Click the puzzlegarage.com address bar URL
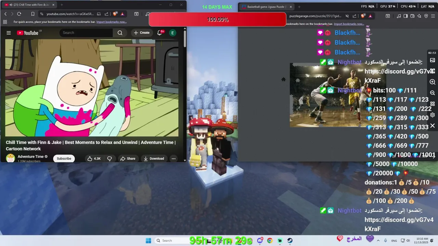 (315, 16)
